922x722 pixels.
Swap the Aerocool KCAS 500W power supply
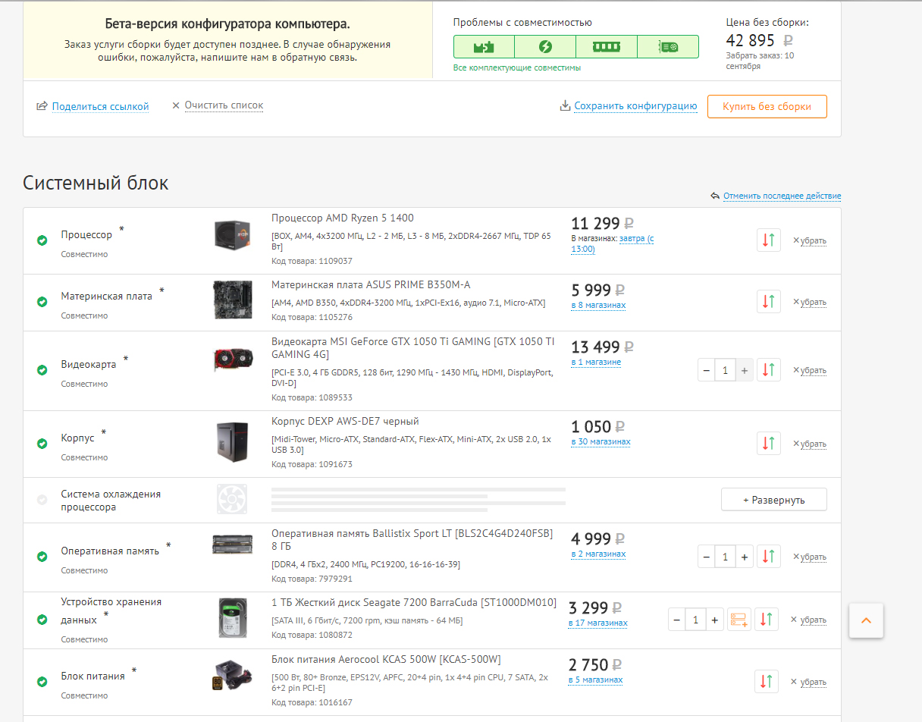tap(767, 681)
